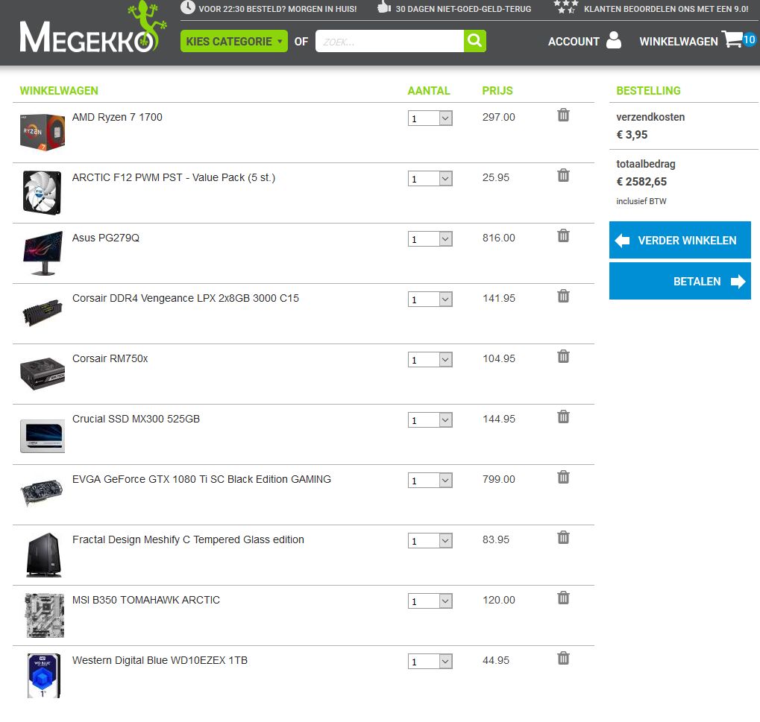Remove AMD Ryzen 7 1700 via trash icon
Screen dimensions: 760x722
563,115
